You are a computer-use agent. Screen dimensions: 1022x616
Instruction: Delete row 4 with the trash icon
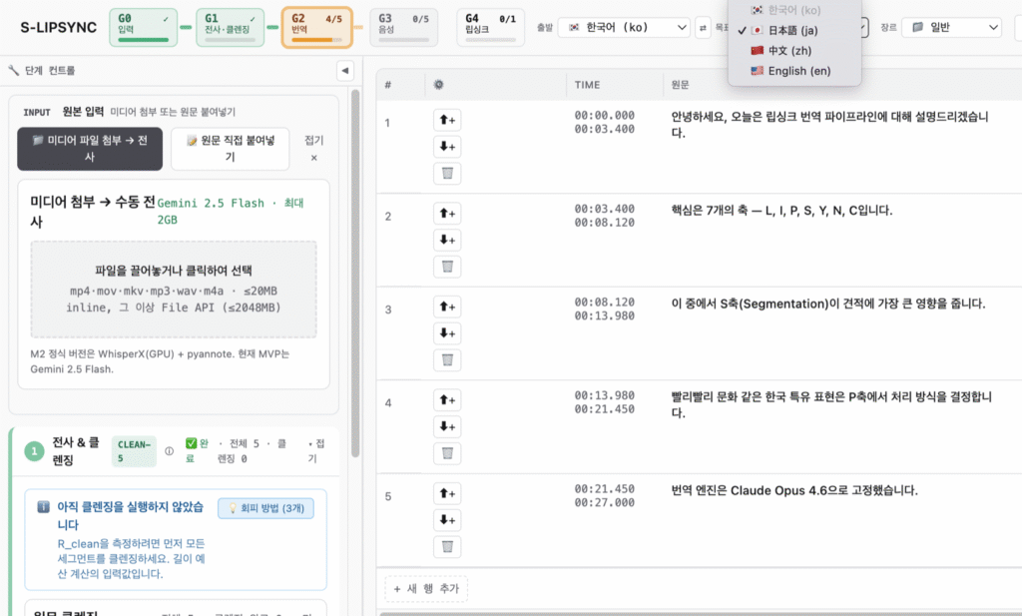[447, 453]
